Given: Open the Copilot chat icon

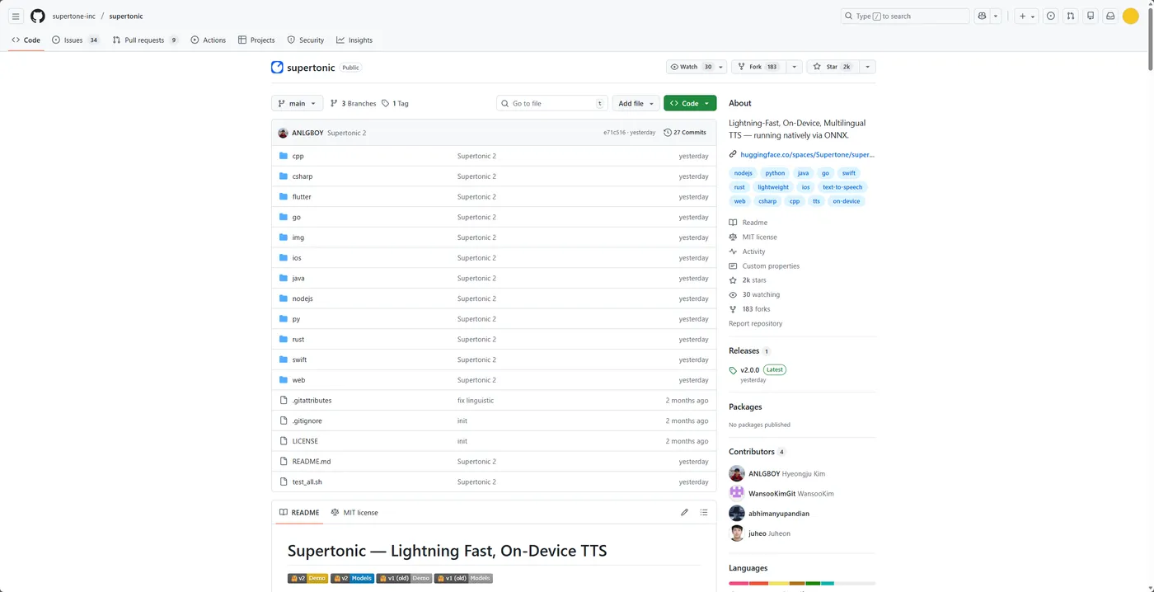Looking at the screenshot, I should tap(982, 16).
